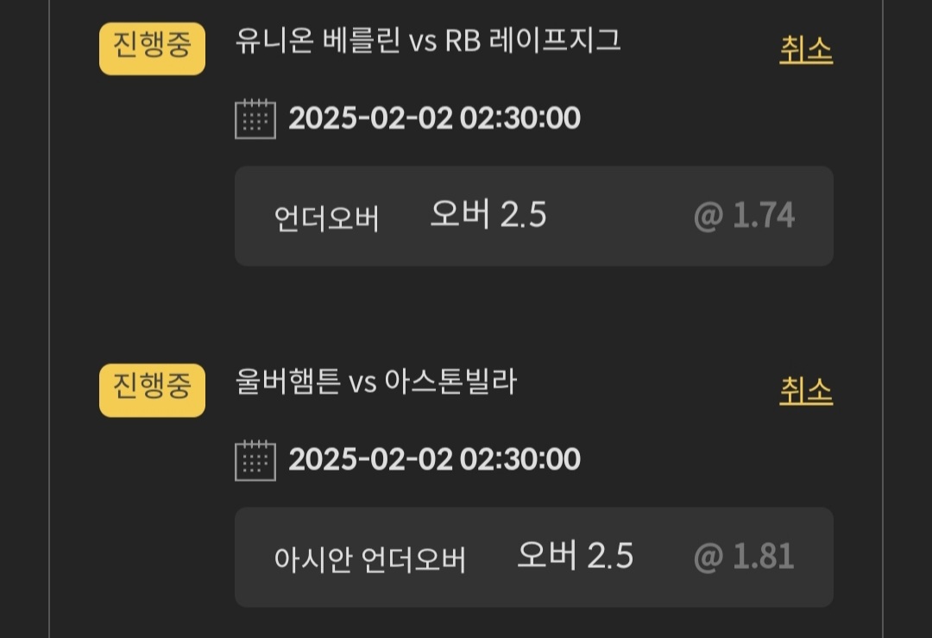
Task: Select the RB 레이프지그 team name
Action: (532, 41)
